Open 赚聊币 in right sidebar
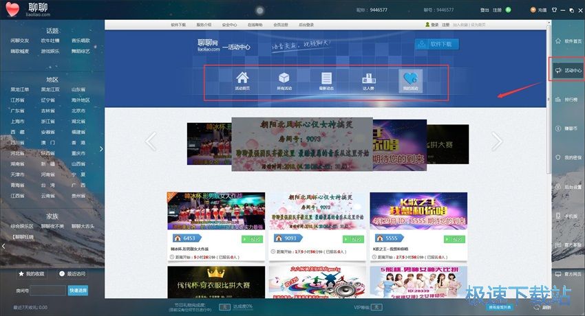 567,128
